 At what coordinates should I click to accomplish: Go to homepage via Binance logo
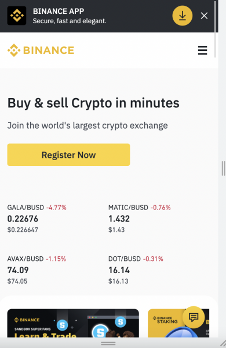point(41,50)
